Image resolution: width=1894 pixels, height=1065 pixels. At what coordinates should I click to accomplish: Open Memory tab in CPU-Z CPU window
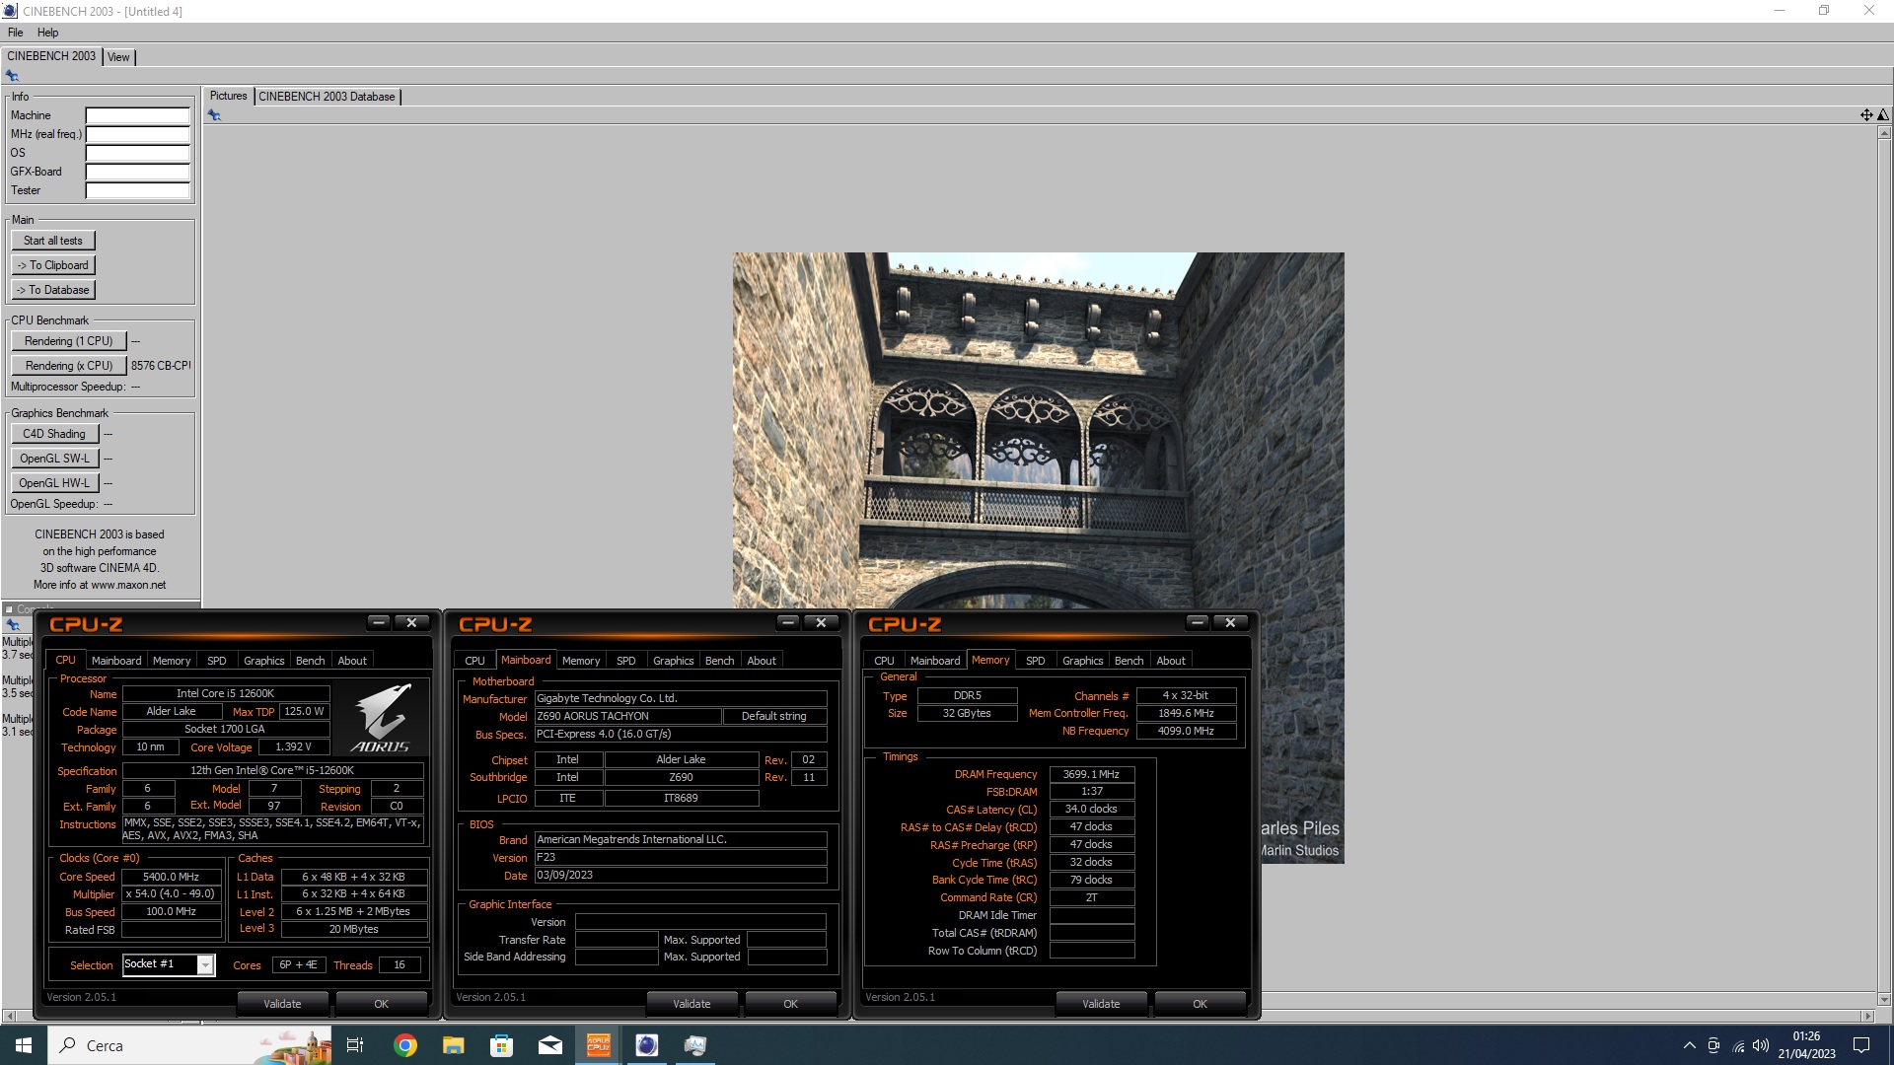coord(172,661)
